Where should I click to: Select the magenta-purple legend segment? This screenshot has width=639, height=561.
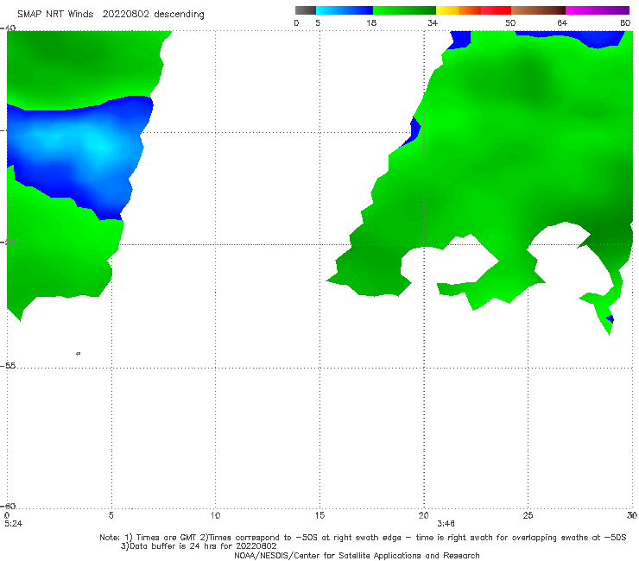[598, 10]
